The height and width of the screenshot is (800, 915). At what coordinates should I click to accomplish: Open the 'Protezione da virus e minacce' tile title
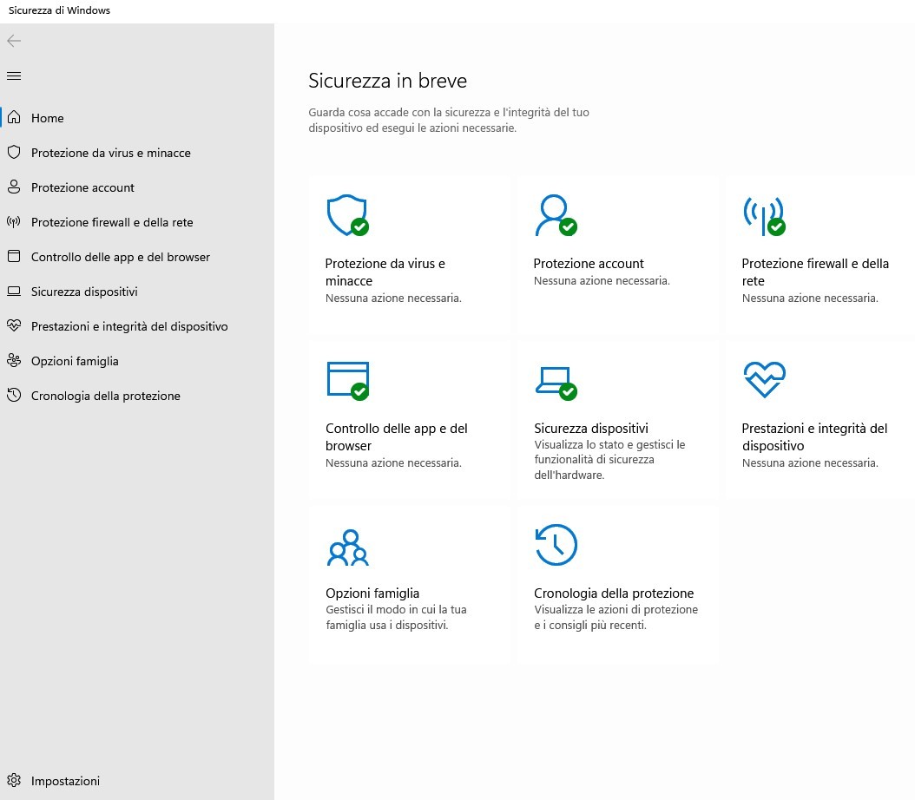(385, 272)
